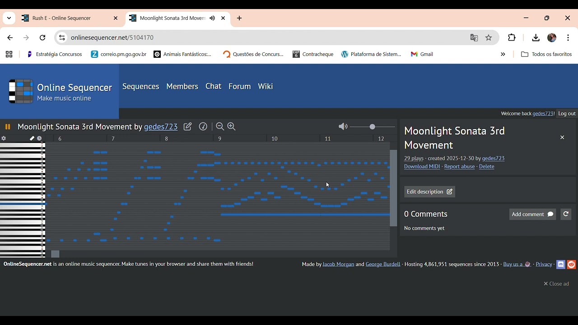Image resolution: width=578 pixels, height=325 pixels.
Task: Open Jacob Morgan link
Action: (338, 264)
